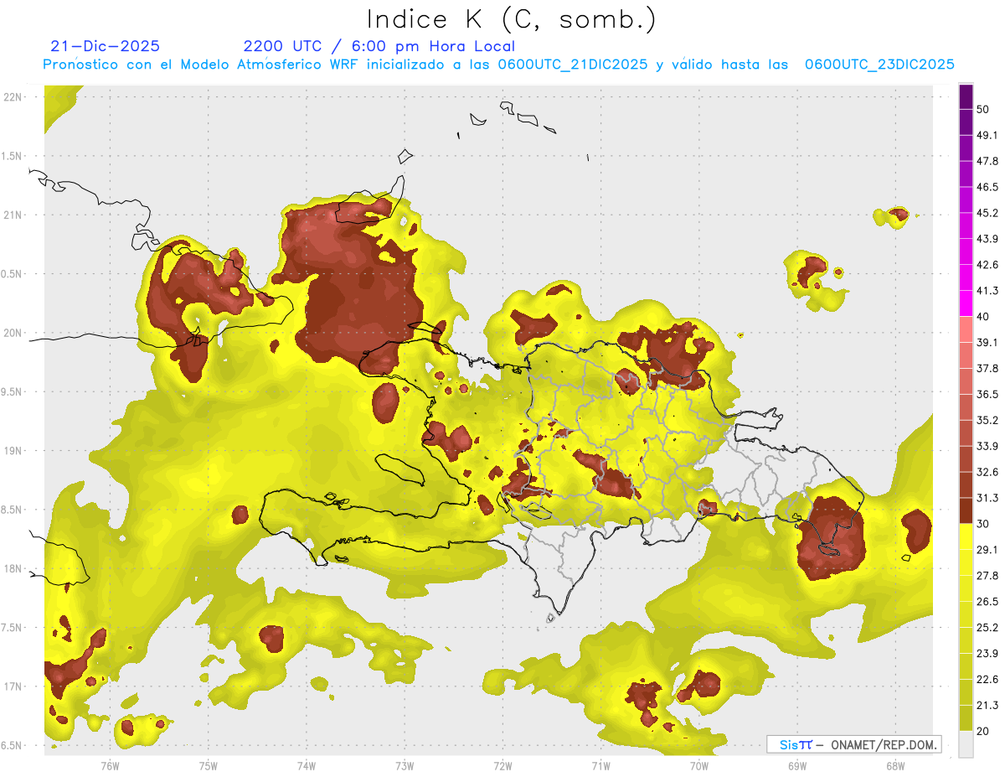Pick the dark purple swatch above 50

click(x=966, y=97)
